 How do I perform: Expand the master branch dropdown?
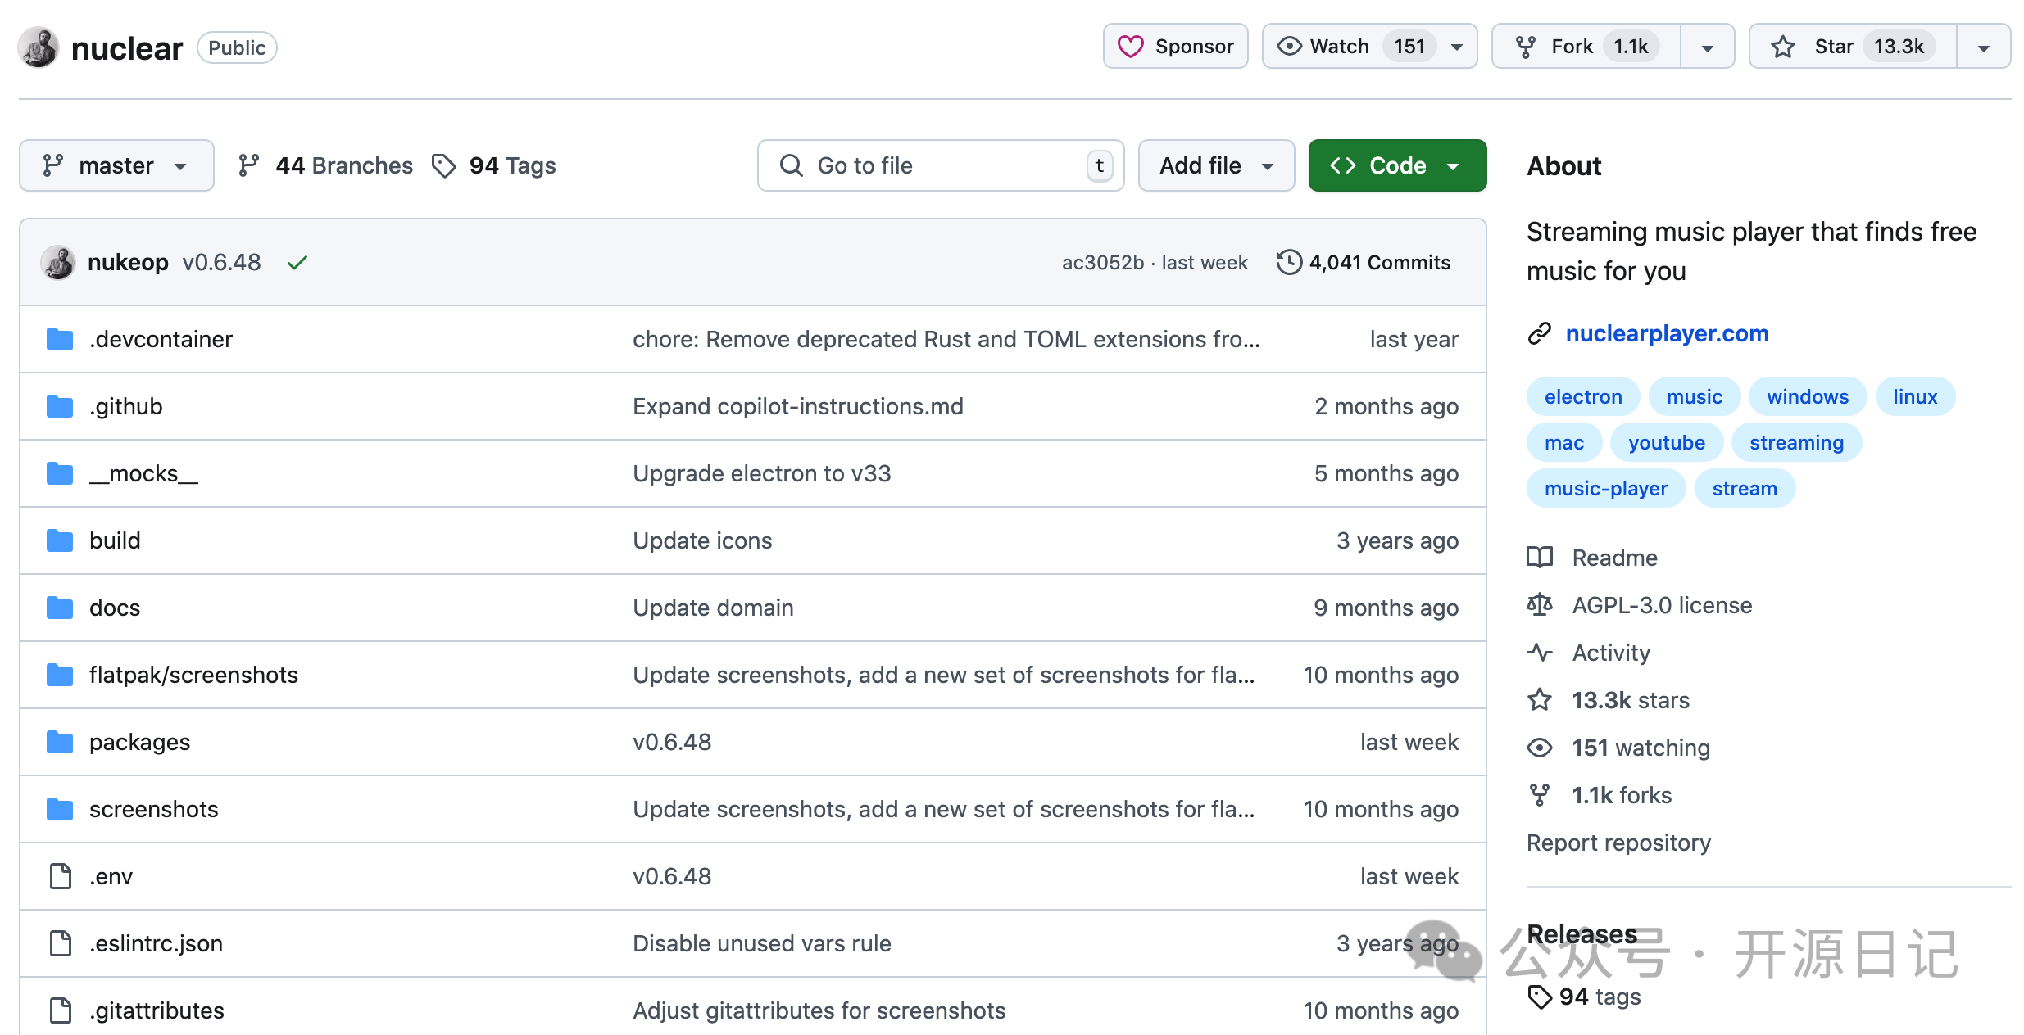(116, 166)
